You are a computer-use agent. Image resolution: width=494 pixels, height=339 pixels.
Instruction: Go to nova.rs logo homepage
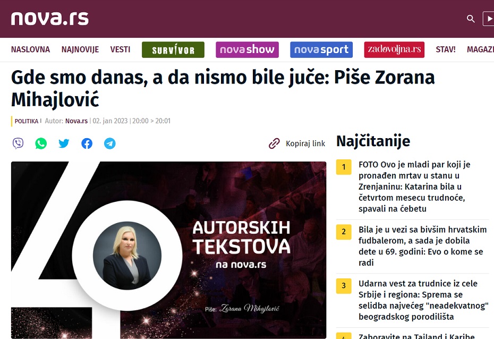click(50, 19)
